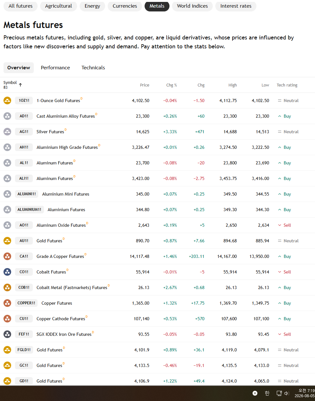The height and width of the screenshot is (401, 315).
Task: Click the gold icon beside COB1! symbol
Action: (x=7, y=287)
